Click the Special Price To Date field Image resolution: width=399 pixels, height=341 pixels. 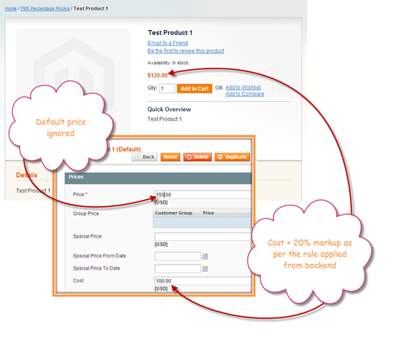[x=177, y=269]
